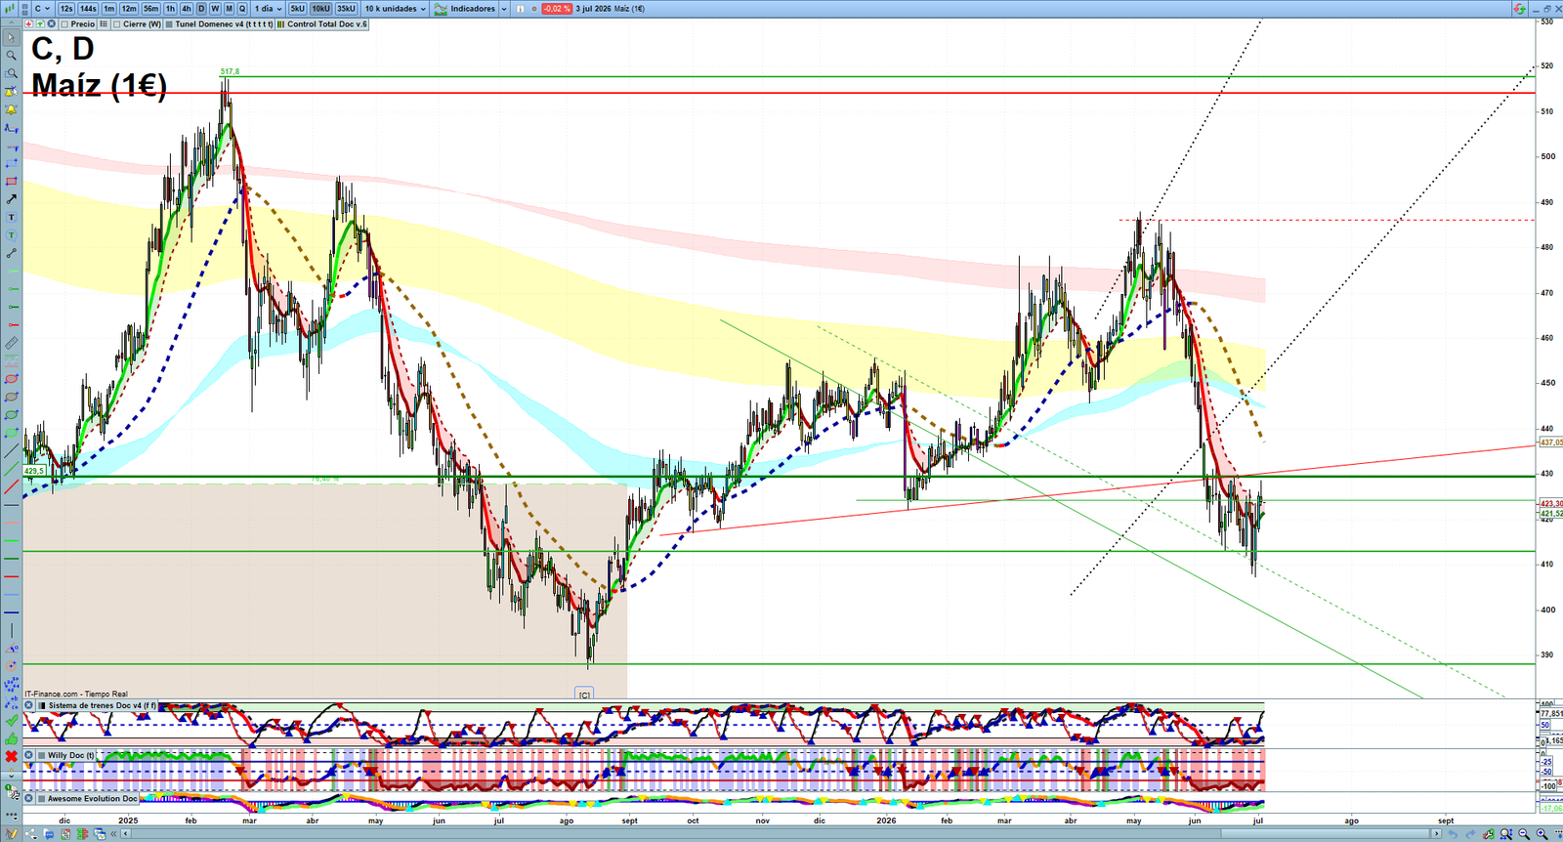Viewport: 1563px width, 842px height.
Task: Toggle 5kU unit size button
Action: pos(297,9)
